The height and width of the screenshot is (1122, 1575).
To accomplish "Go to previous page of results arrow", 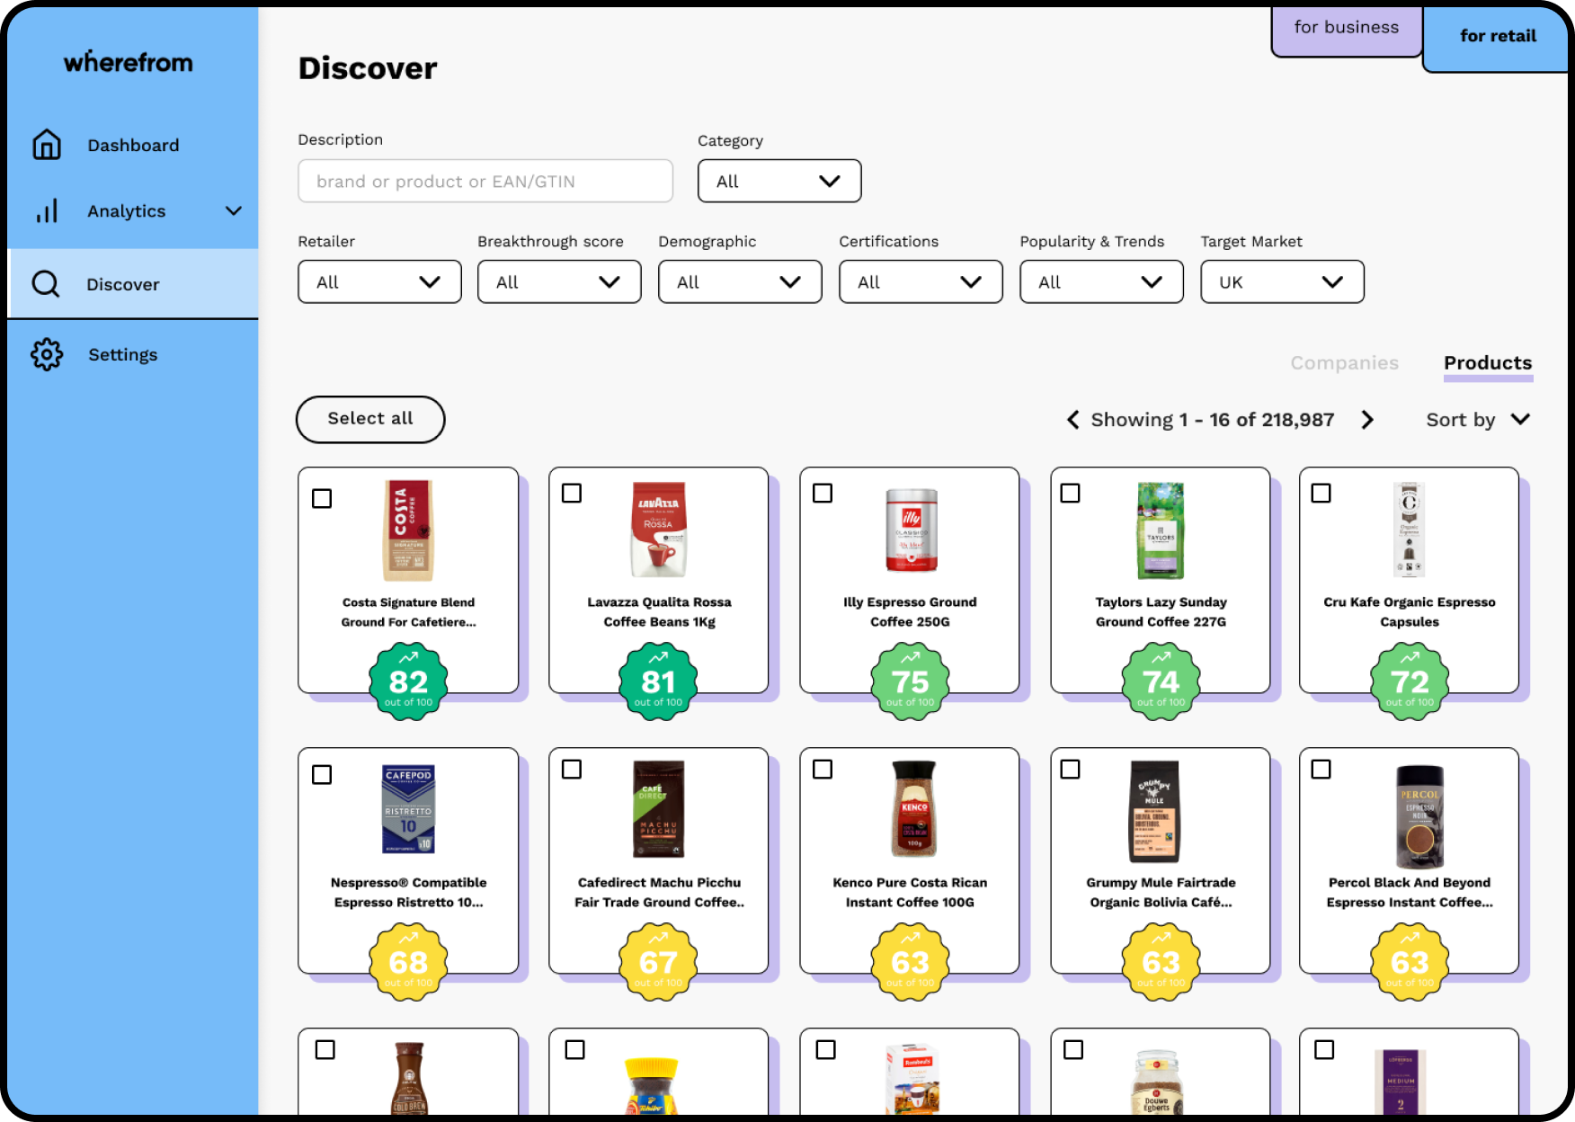I will pyautogui.click(x=1072, y=420).
